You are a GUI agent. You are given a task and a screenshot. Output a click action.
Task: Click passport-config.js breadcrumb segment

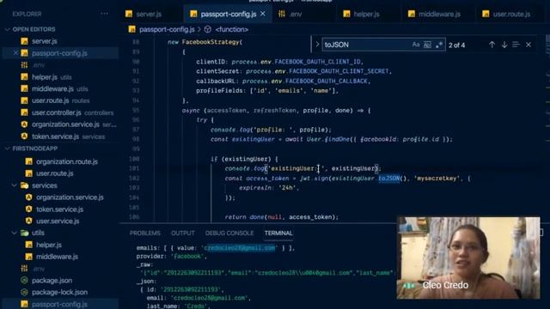167,29
